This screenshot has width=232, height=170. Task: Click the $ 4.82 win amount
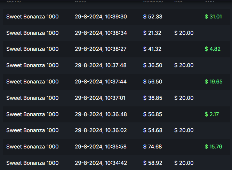[x=213, y=49]
